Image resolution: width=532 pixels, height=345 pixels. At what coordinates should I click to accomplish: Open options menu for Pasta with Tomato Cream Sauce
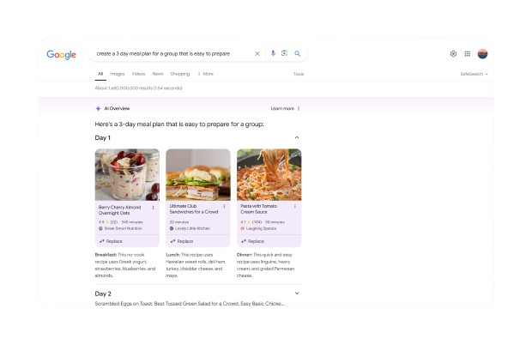(294, 208)
